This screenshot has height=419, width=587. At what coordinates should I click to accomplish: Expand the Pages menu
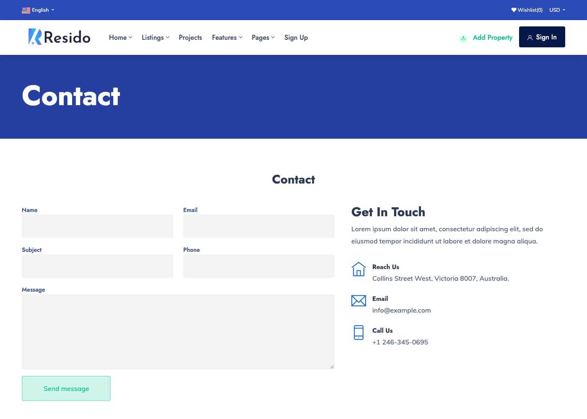coord(263,38)
